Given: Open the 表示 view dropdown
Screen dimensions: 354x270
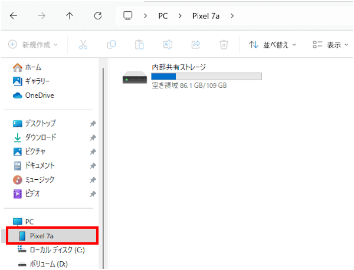Looking at the screenshot, I should (x=330, y=45).
